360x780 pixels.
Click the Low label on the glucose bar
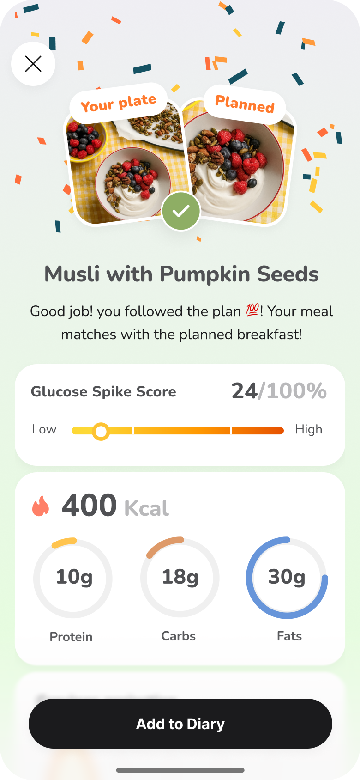pos(44,429)
